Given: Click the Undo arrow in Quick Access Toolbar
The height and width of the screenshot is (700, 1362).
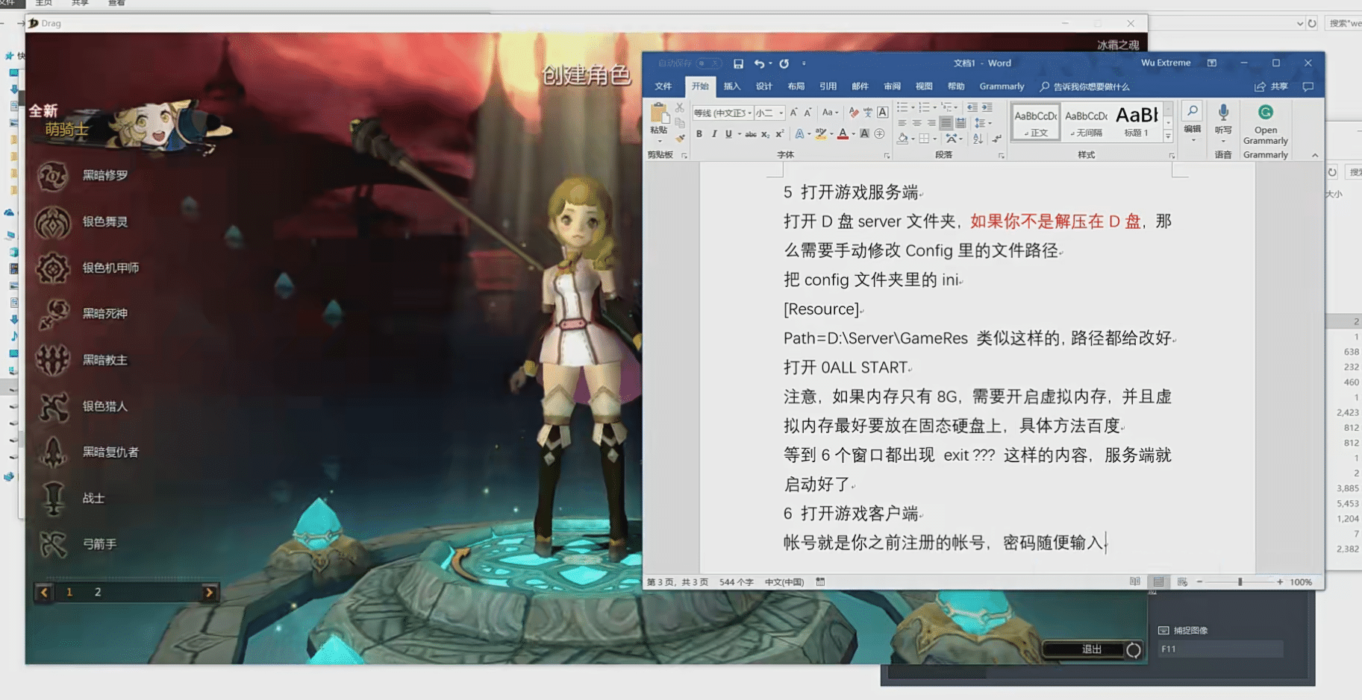Looking at the screenshot, I should pos(759,64).
